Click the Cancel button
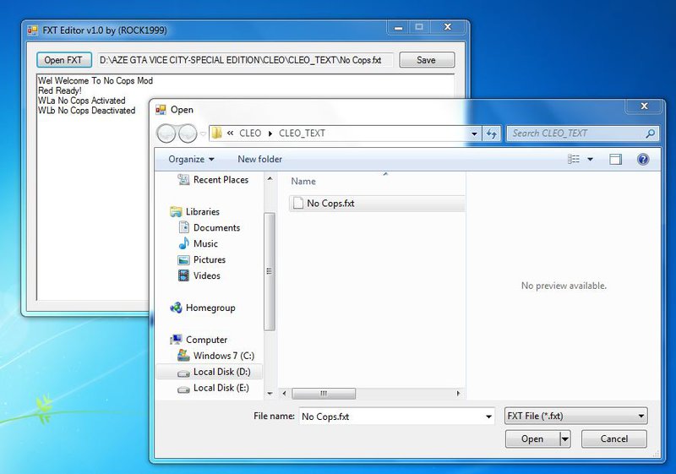This screenshot has width=676, height=474. point(614,439)
